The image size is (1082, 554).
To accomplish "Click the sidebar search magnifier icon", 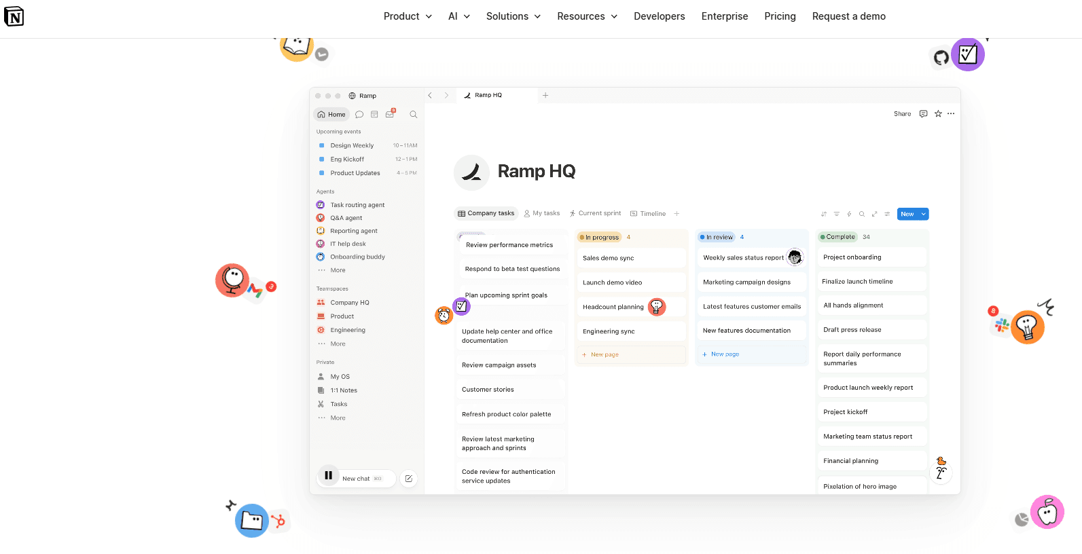I will (413, 115).
